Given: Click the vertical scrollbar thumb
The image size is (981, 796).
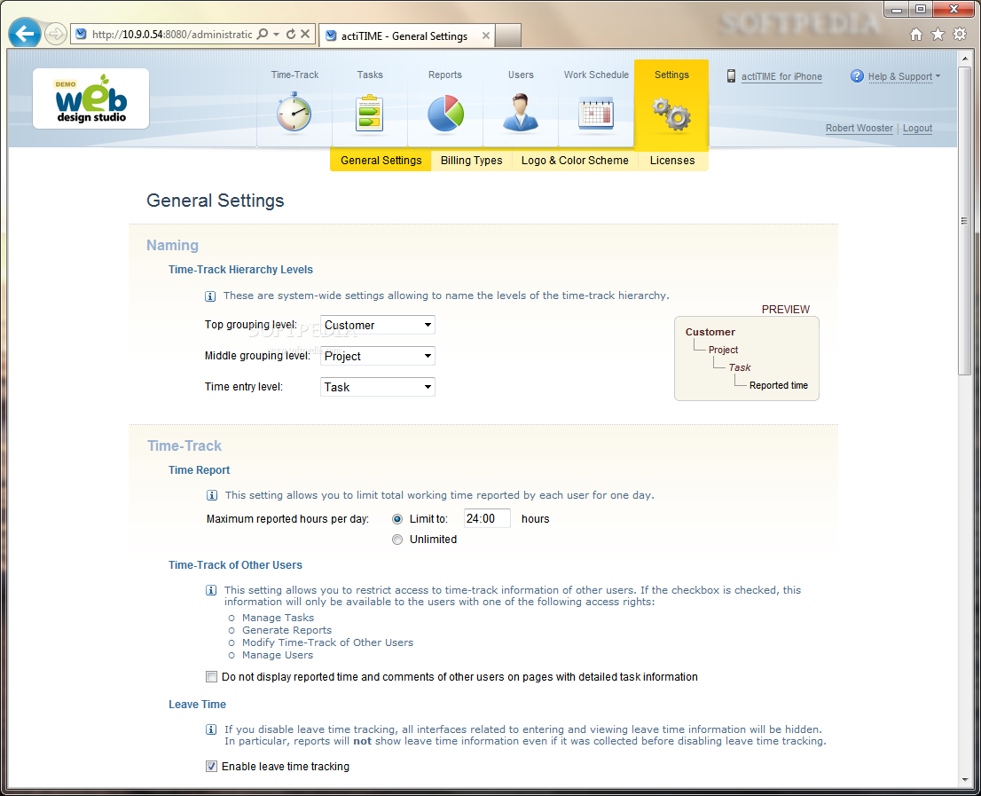Looking at the screenshot, I should tap(964, 222).
